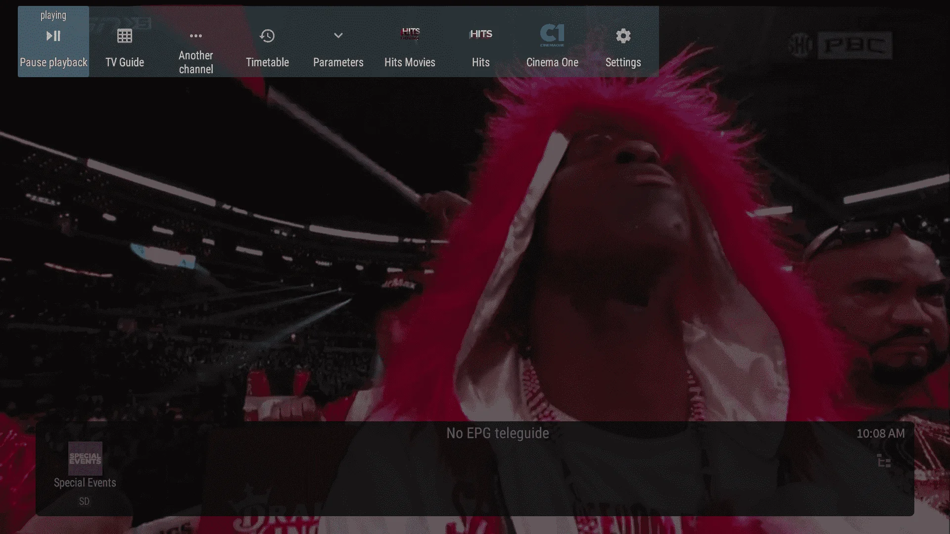Viewport: 950px width, 534px height.
Task: Switch to Cinema One channel
Action: tap(552, 42)
